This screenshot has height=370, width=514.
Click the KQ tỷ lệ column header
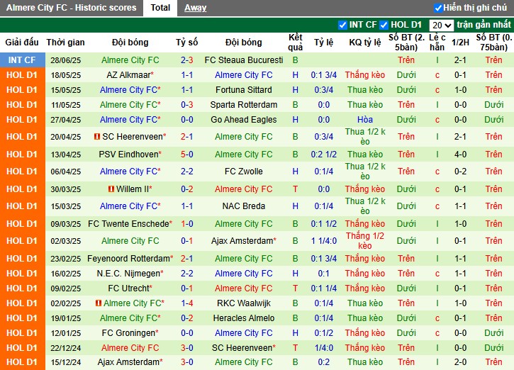pos(365,43)
